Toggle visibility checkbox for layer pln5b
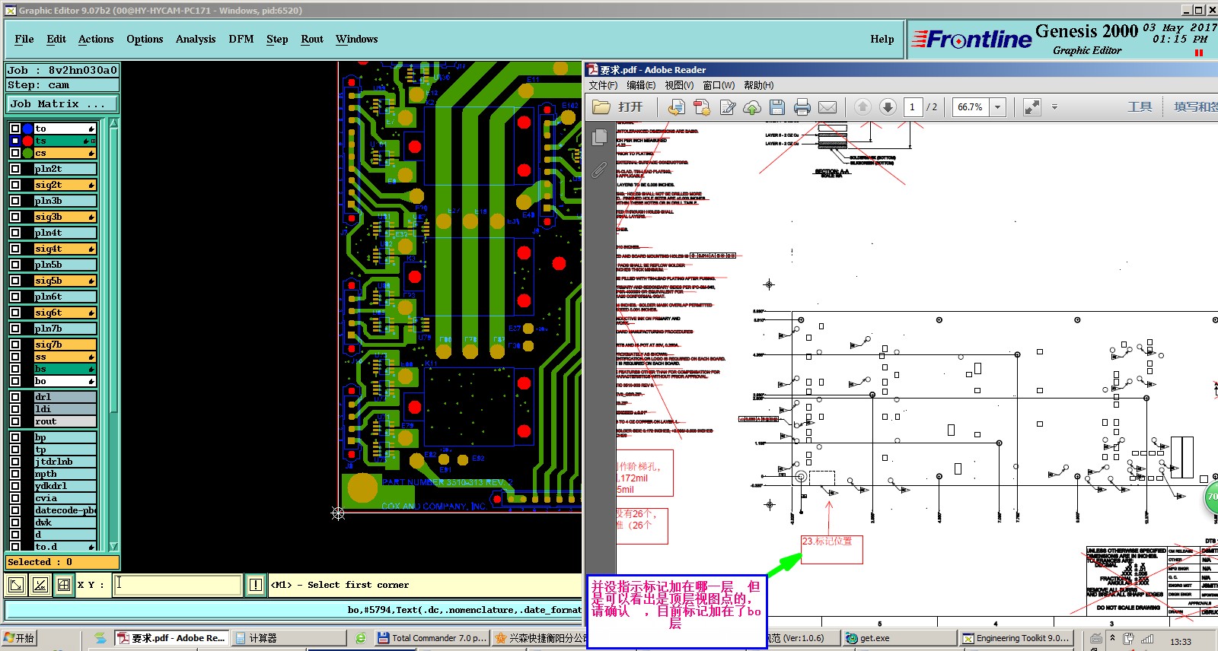 [15, 265]
